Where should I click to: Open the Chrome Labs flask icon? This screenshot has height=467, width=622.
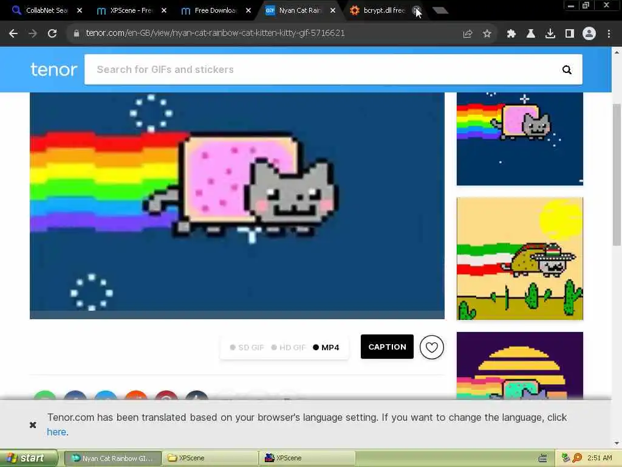[x=531, y=34]
